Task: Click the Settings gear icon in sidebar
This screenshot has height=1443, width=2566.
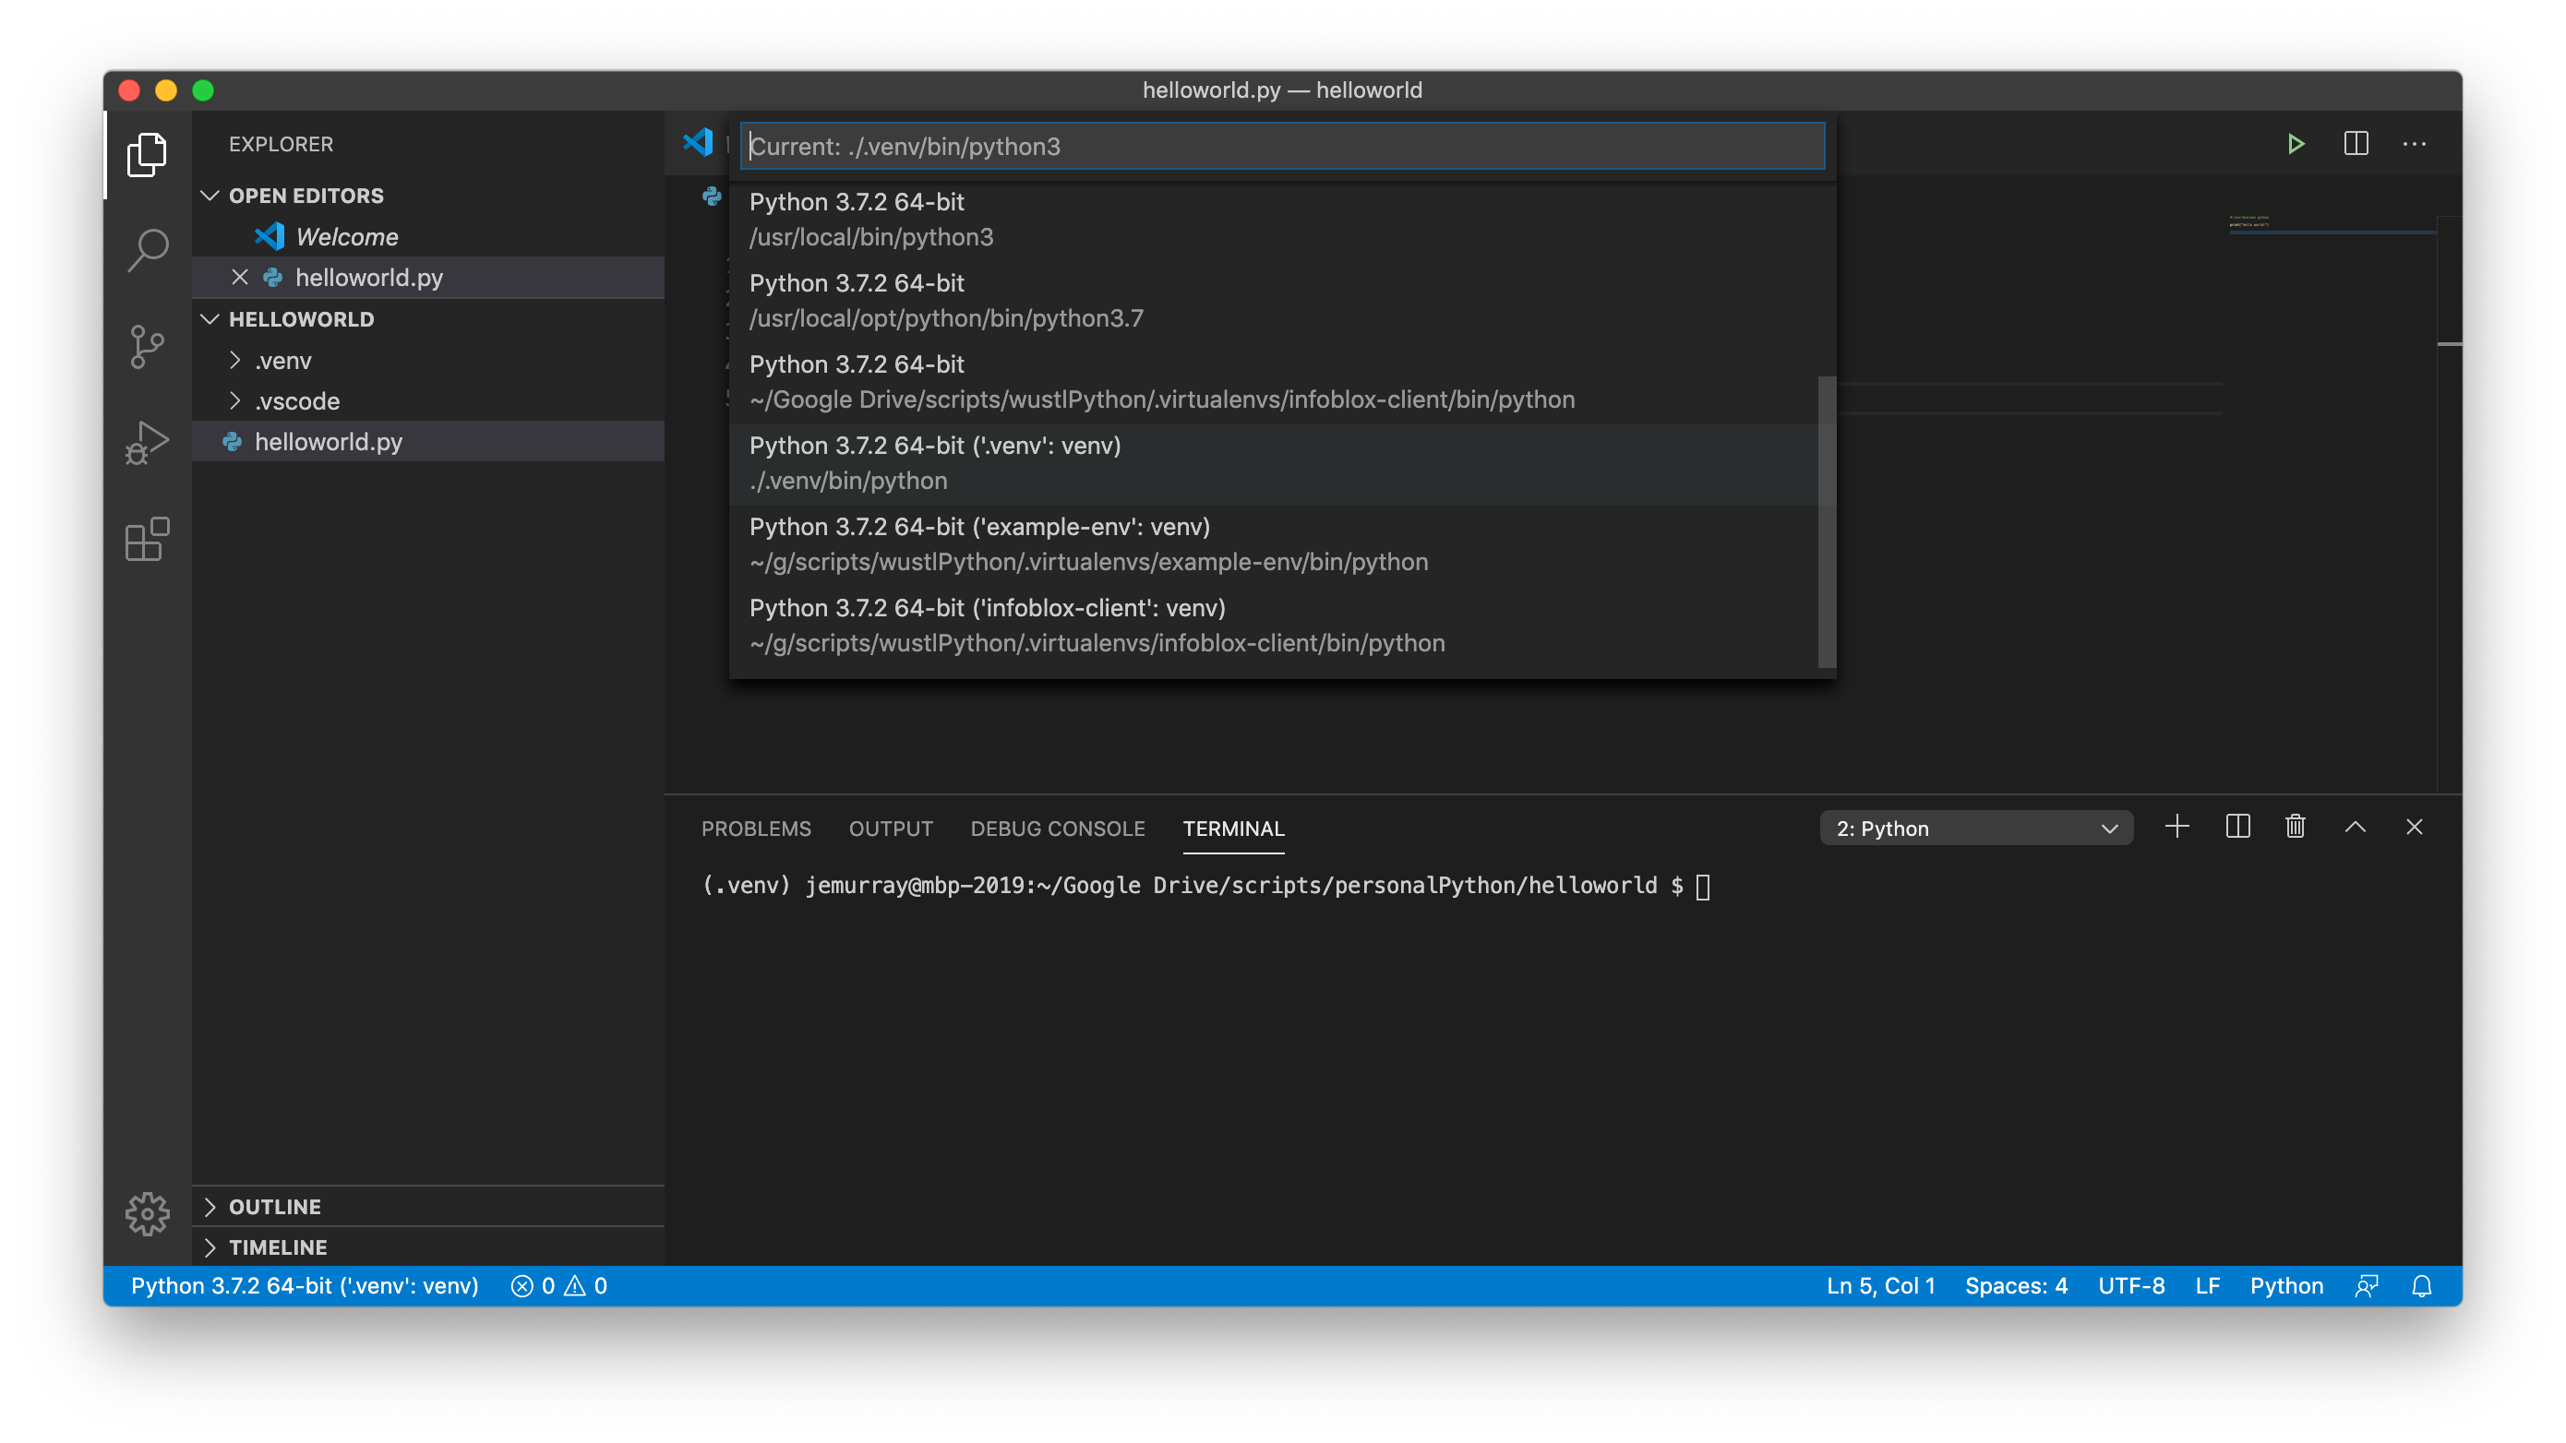Action: (x=146, y=1214)
